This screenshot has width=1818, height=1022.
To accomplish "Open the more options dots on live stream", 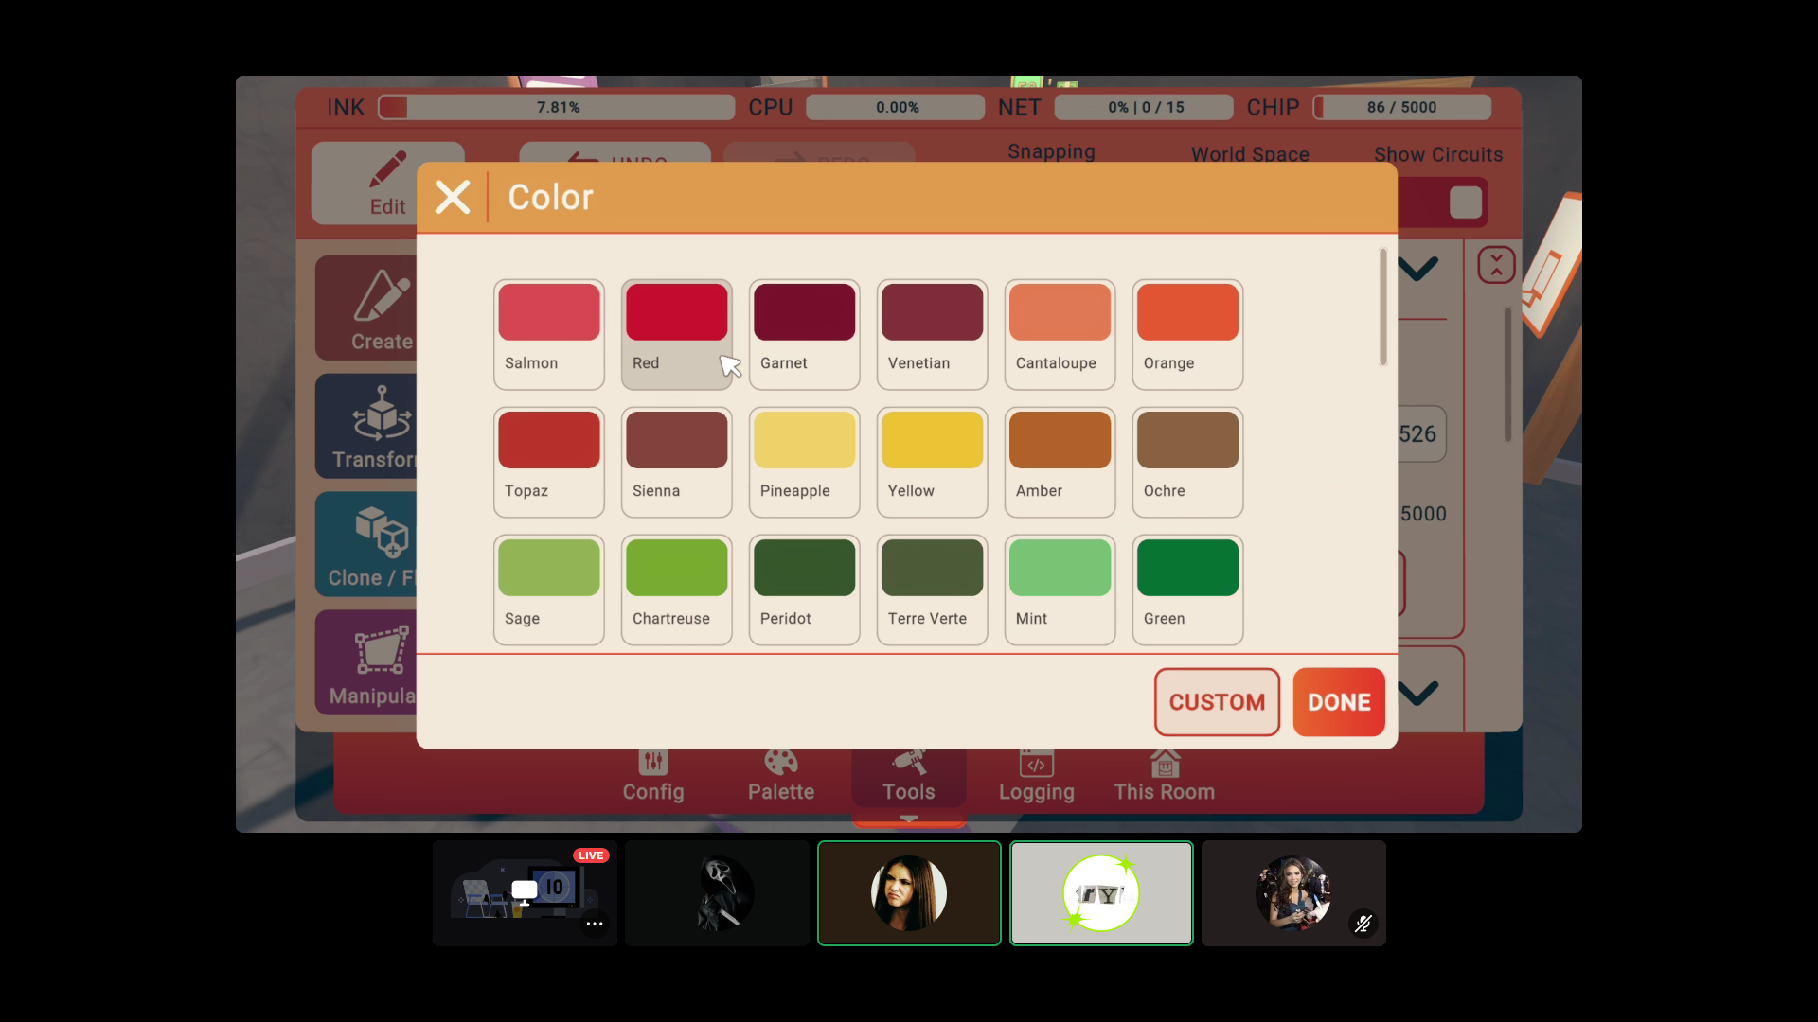I will click(595, 923).
